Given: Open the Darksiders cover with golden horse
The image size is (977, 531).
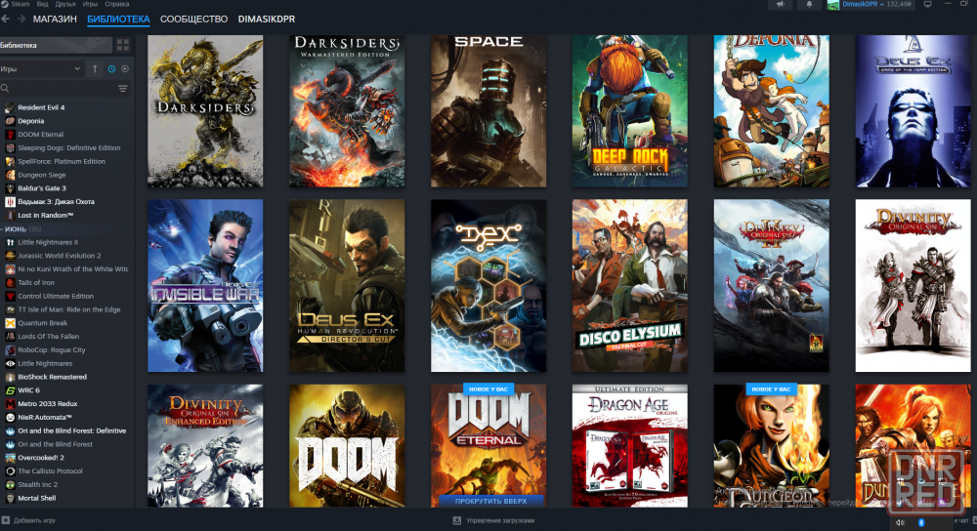Looking at the screenshot, I should (205, 111).
